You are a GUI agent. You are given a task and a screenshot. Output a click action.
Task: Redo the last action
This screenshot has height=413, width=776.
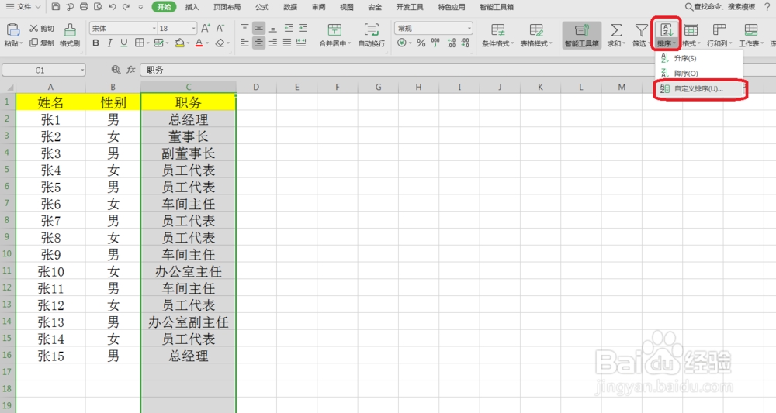[x=126, y=7]
